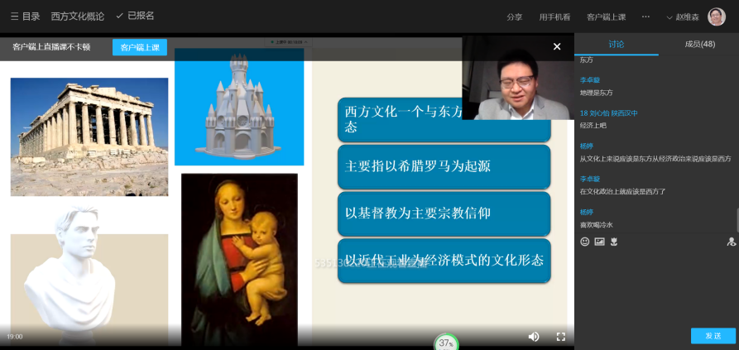Open the three-dot more options menu
This screenshot has width=739, height=350.
tap(645, 17)
